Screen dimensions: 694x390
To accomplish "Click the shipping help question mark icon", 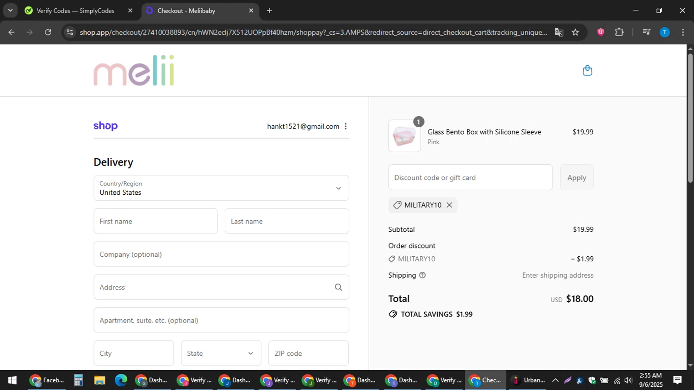I will tap(422, 275).
